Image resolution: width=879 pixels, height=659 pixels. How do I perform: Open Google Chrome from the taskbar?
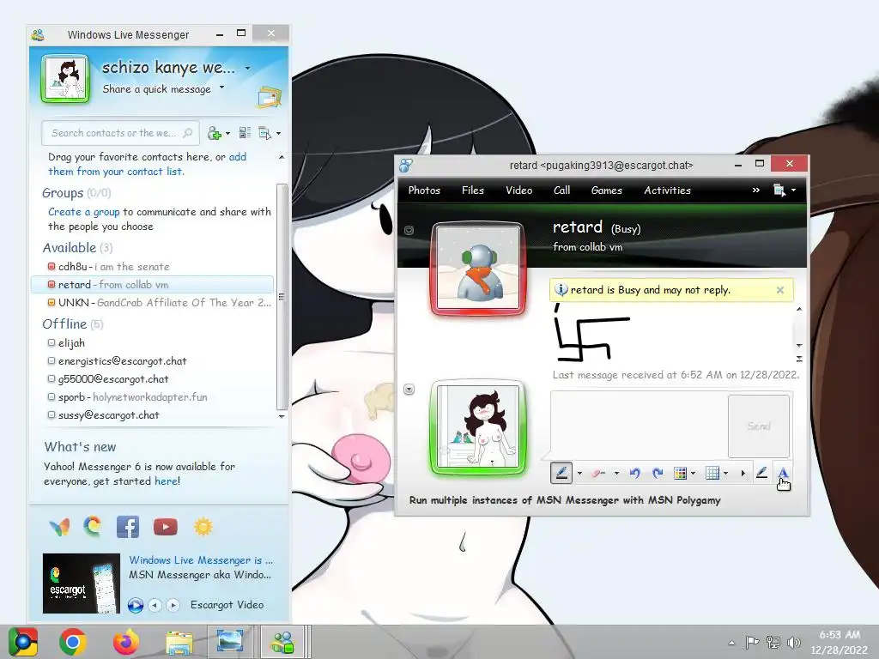click(x=73, y=642)
